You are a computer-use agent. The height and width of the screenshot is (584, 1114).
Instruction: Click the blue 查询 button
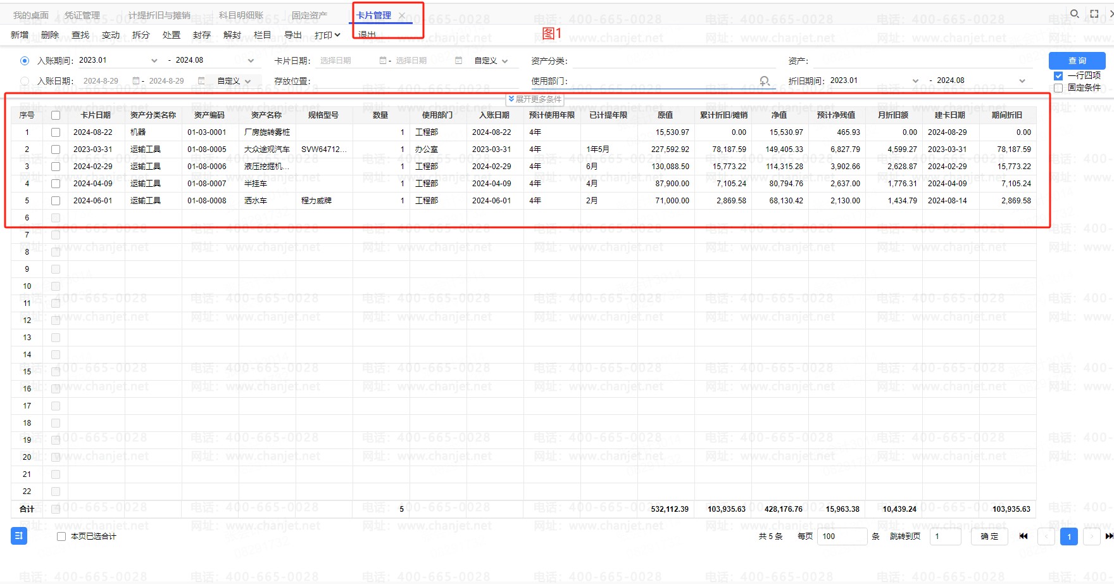tap(1077, 61)
